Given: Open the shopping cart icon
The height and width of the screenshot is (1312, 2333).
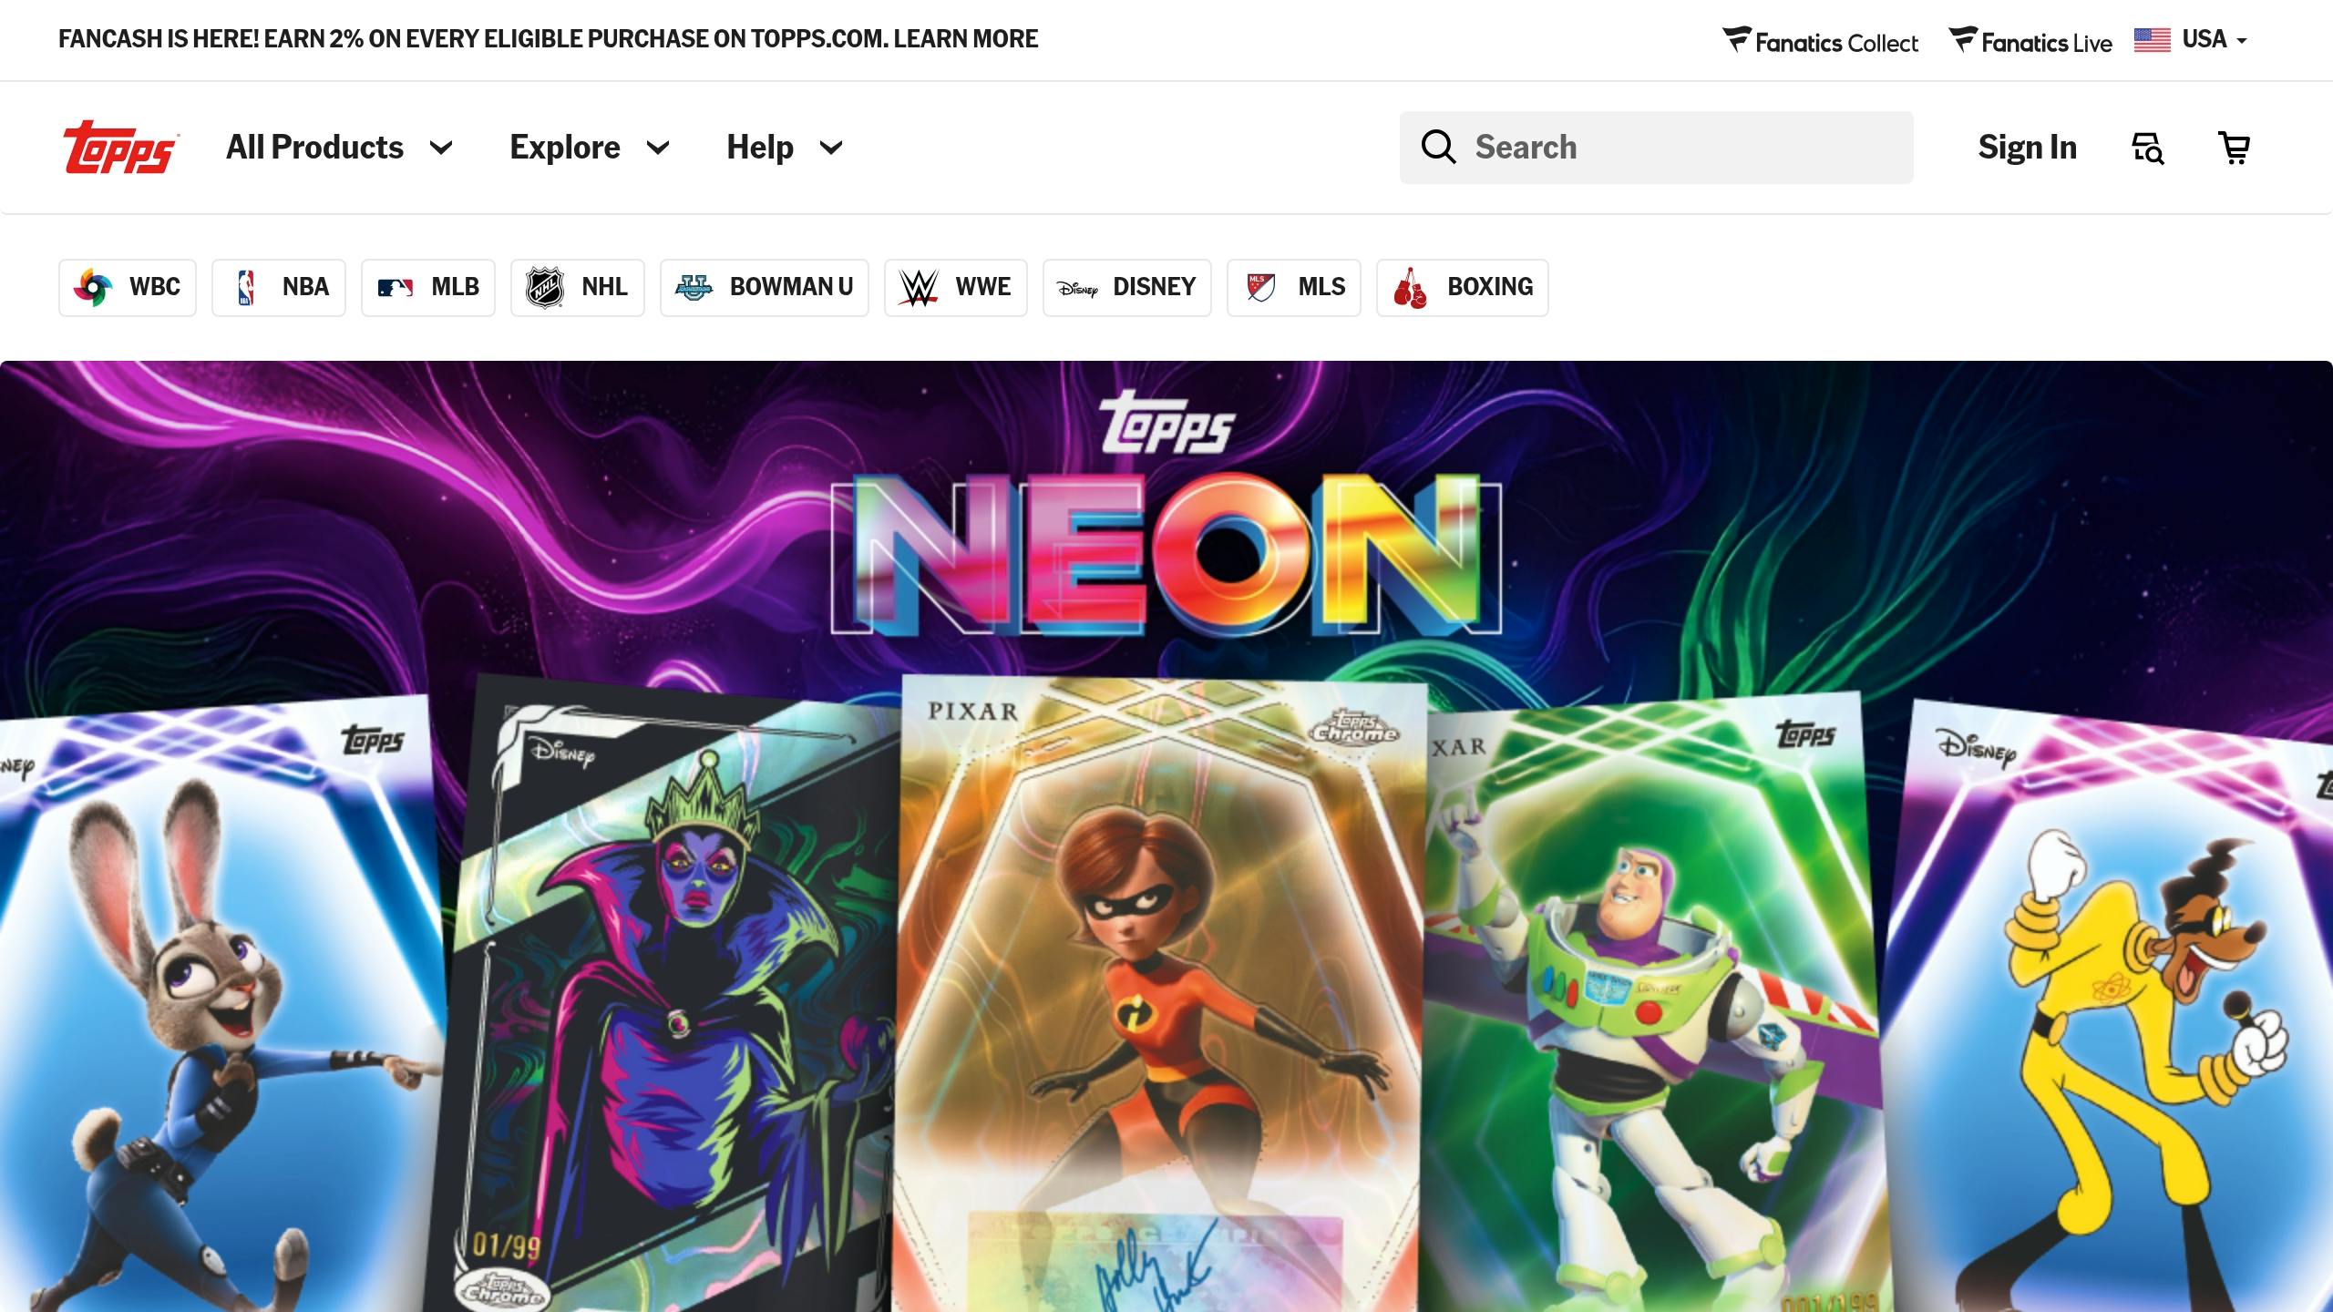Looking at the screenshot, I should (2234, 148).
